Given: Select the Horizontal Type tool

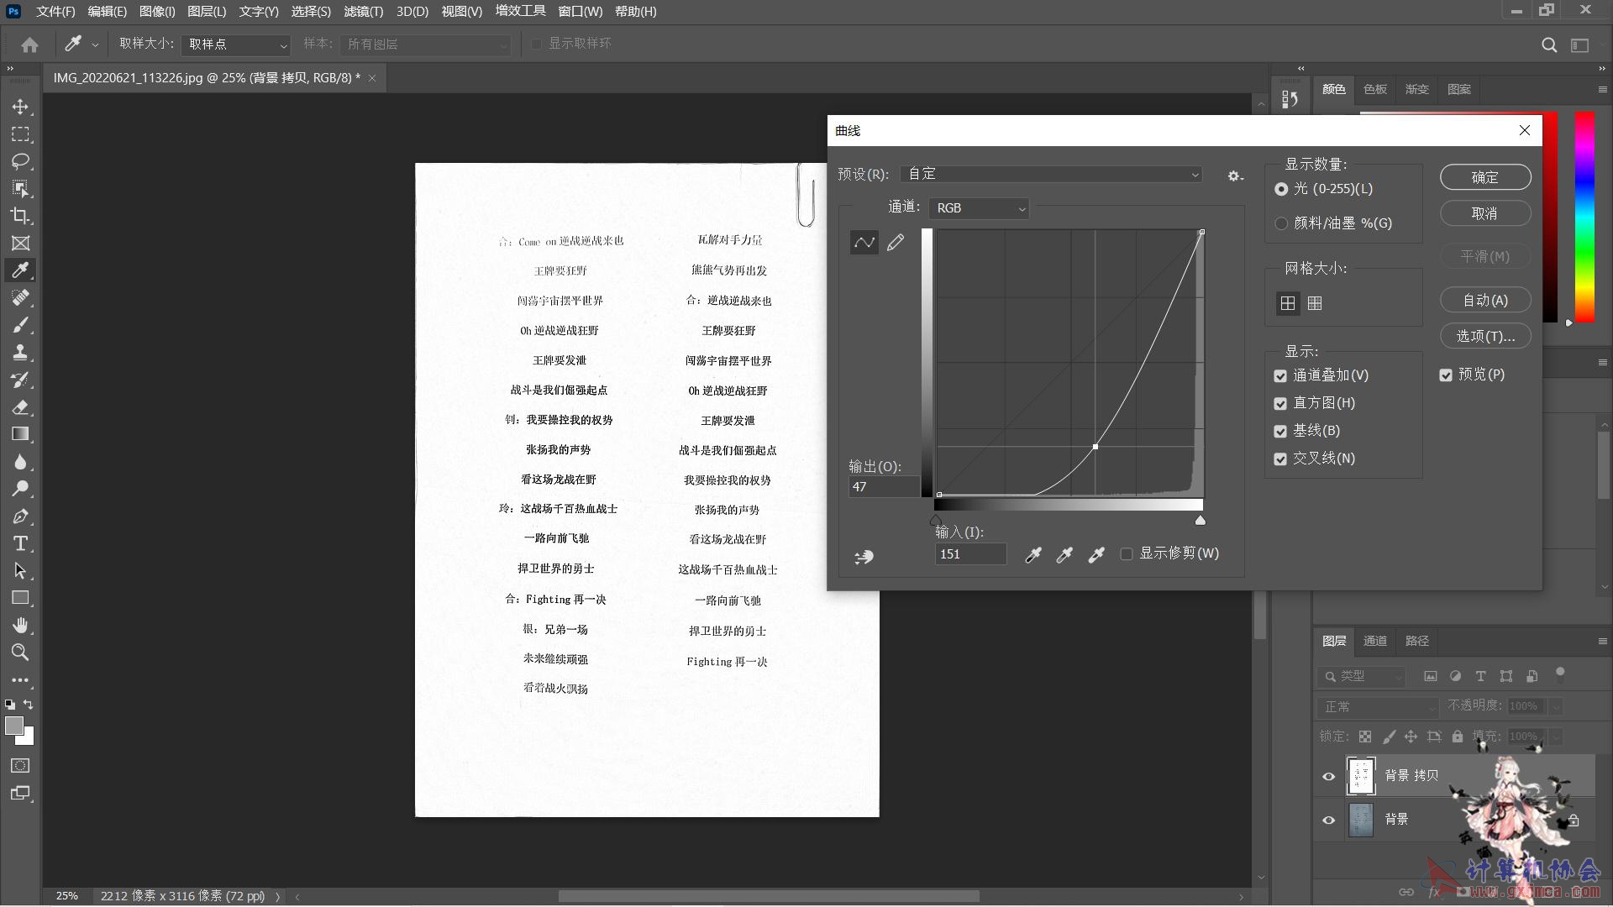Looking at the screenshot, I should point(20,543).
